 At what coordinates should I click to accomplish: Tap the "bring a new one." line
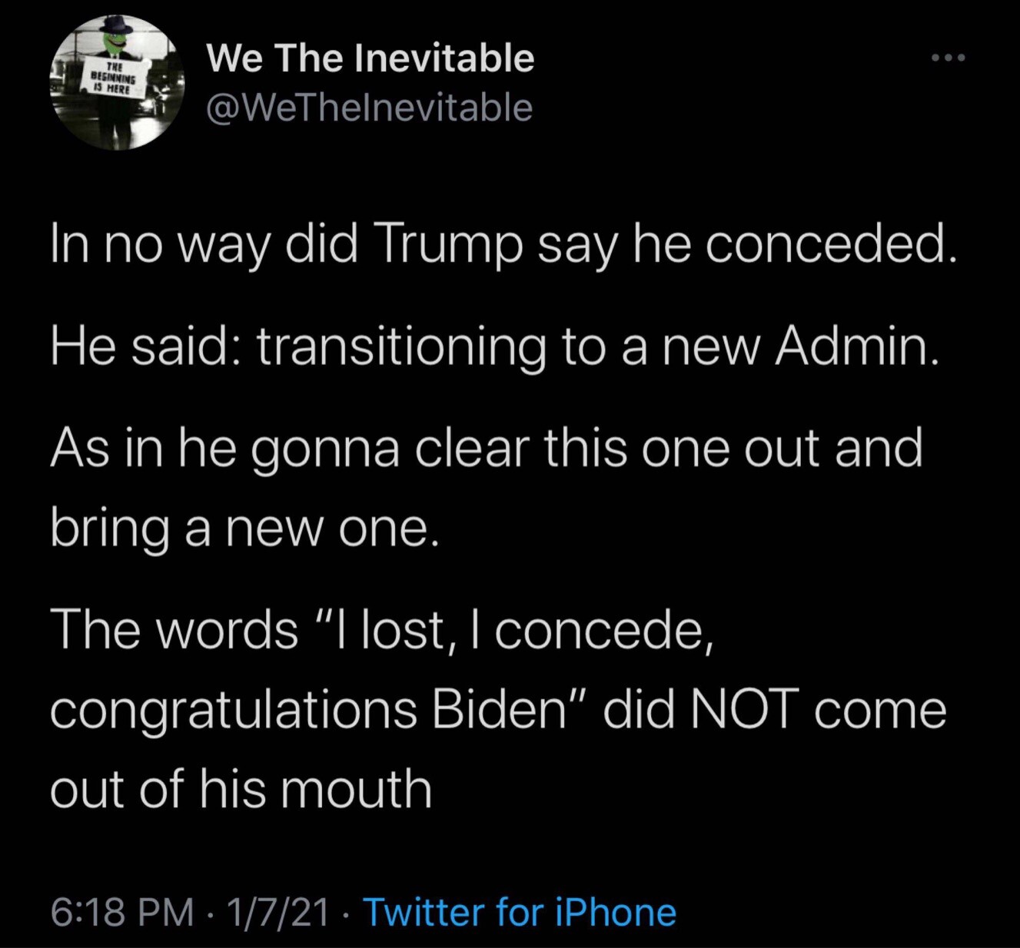point(244,529)
